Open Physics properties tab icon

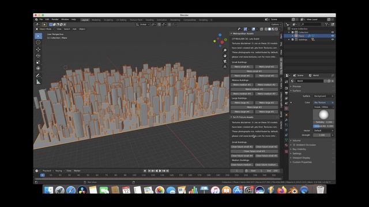pos(287,130)
